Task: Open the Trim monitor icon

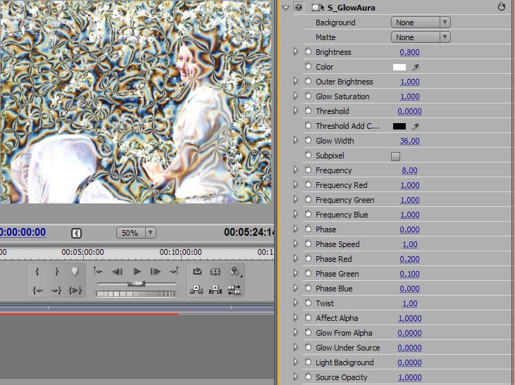Action: (x=234, y=290)
